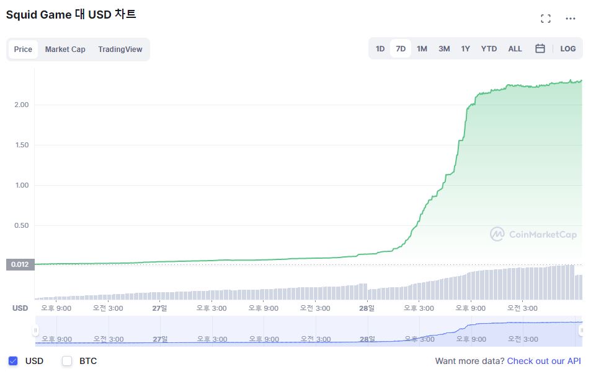The image size is (596, 377).
Task: Show the YTD time range
Action: click(489, 49)
